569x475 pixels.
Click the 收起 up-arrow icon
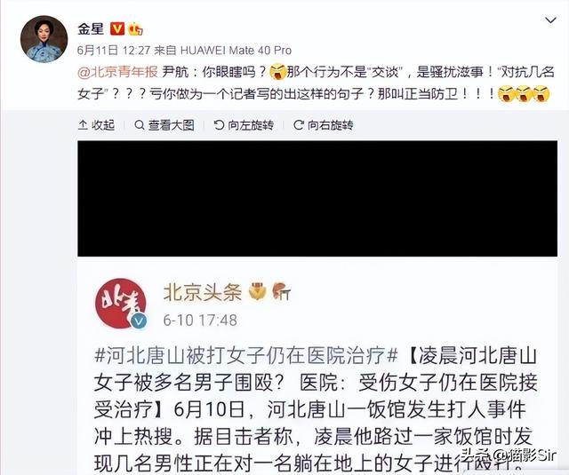click(x=83, y=125)
